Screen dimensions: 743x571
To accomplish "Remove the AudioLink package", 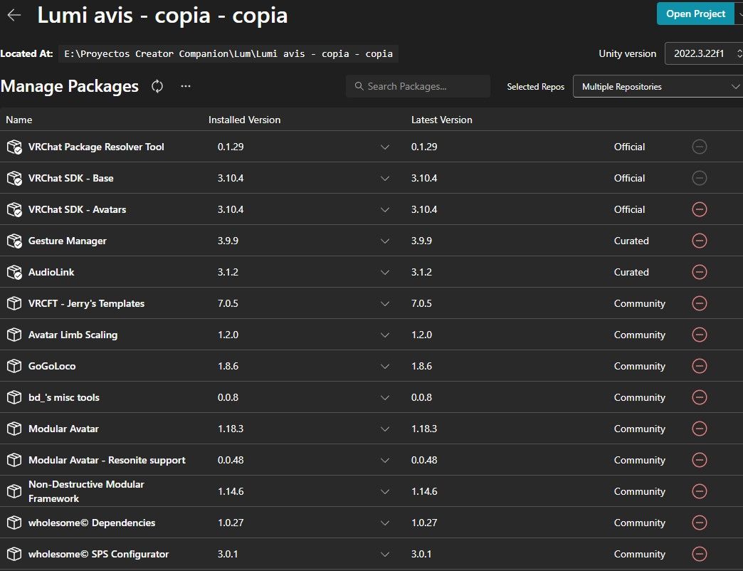I will click(700, 272).
